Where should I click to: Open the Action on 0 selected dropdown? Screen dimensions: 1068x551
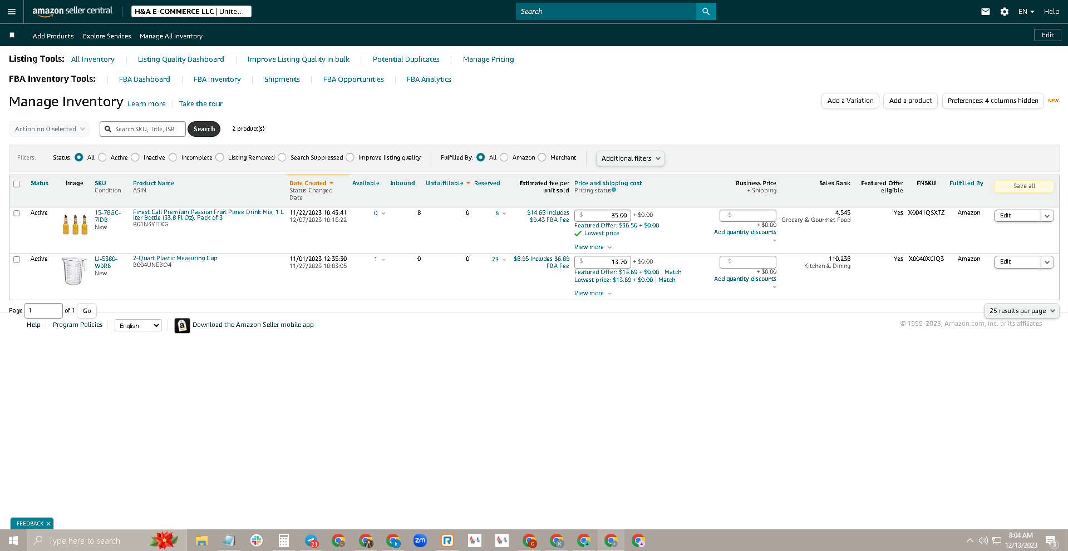tap(50, 129)
